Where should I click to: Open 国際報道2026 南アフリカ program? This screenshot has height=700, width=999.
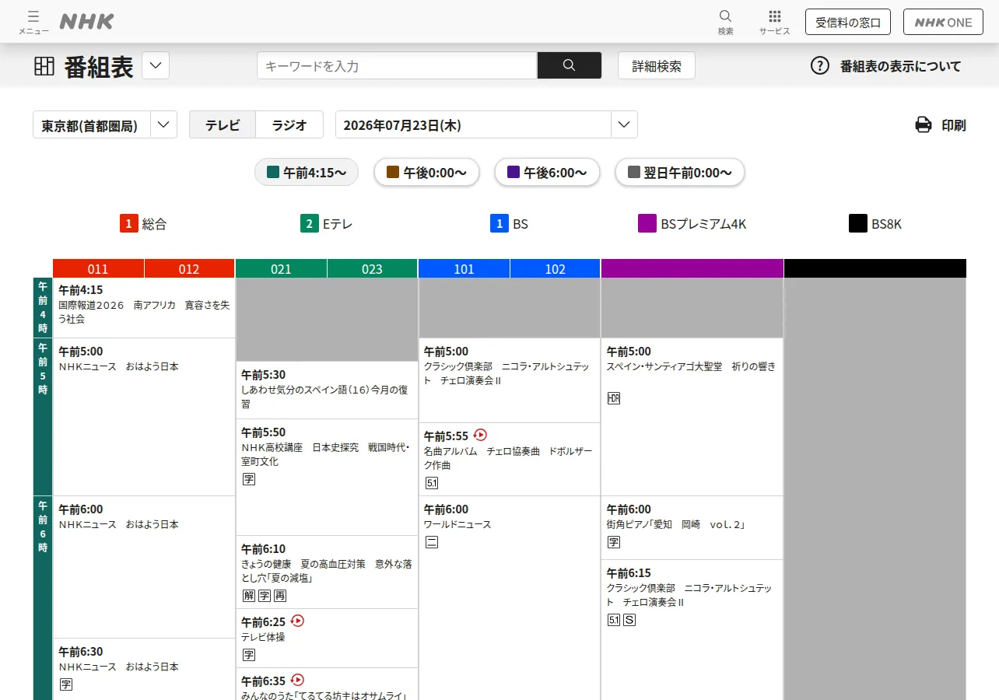pos(144,308)
